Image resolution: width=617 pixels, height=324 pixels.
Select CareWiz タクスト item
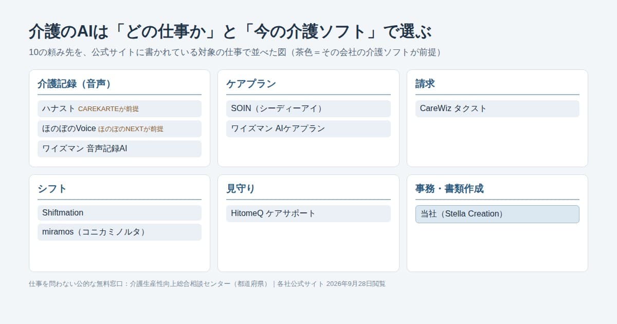497,109
